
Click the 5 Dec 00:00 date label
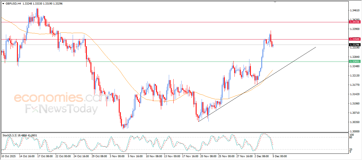(x=280, y=156)
